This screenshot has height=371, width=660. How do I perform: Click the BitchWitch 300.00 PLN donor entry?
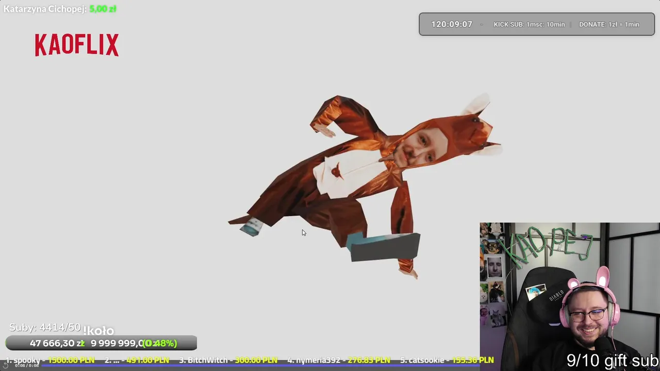[x=228, y=360]
